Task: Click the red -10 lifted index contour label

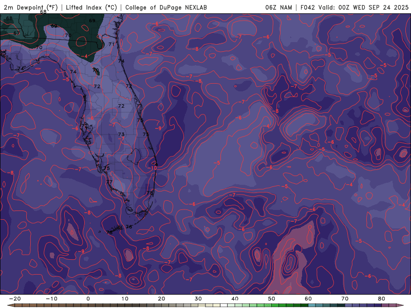Action: 152,168
